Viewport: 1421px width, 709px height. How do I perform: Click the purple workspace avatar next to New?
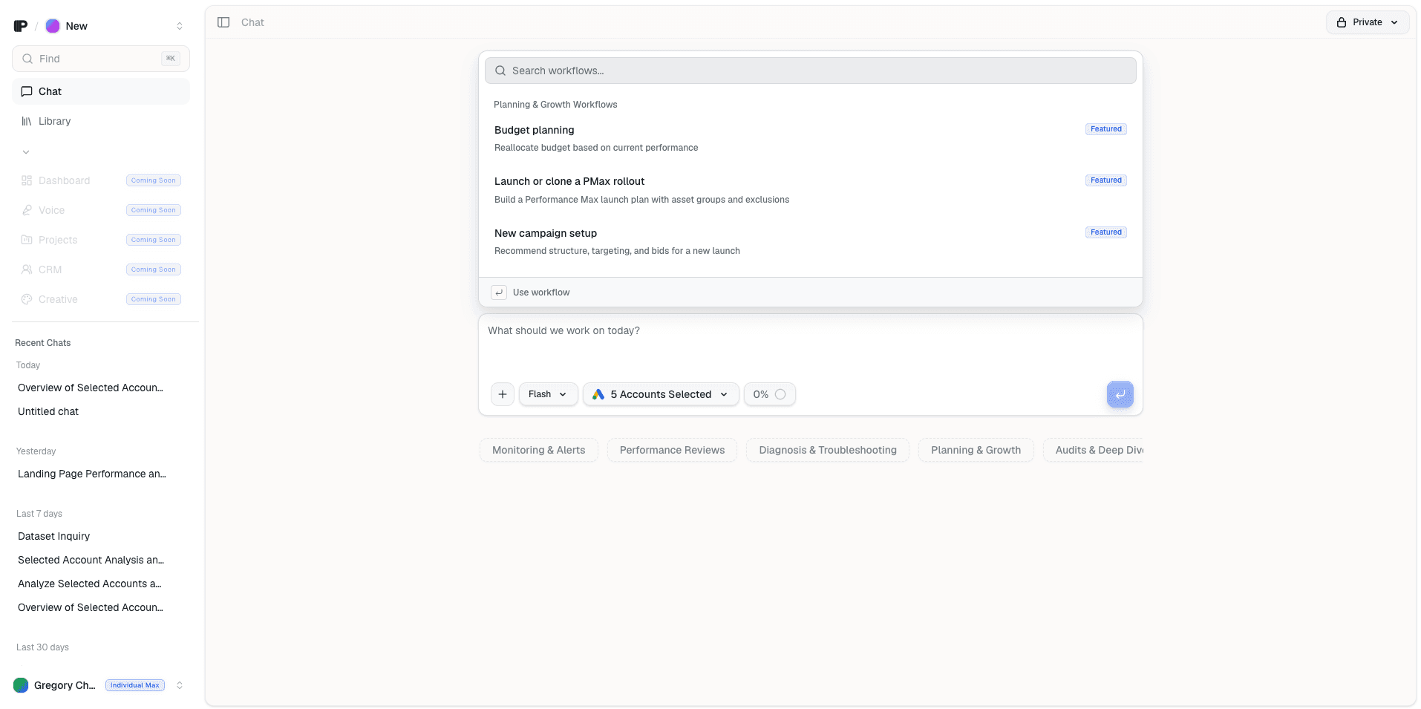click(x=53, y=26)
